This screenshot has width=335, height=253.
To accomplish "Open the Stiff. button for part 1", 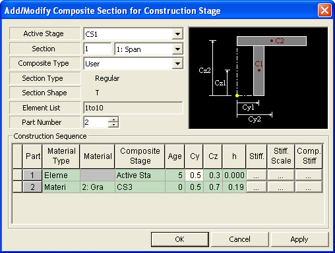I will coord(257,175).
